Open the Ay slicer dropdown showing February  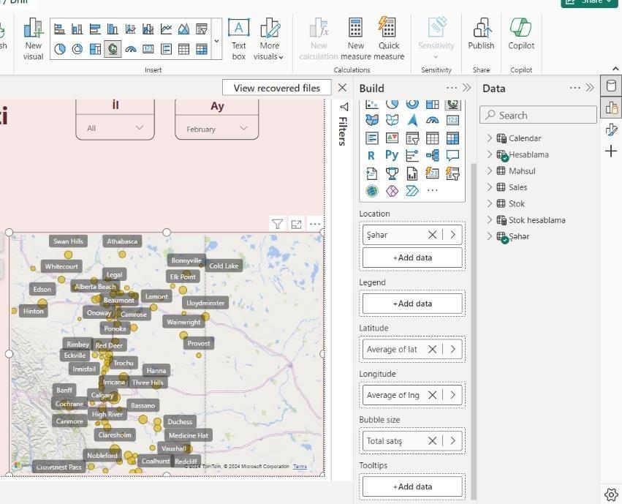(216, 129)
